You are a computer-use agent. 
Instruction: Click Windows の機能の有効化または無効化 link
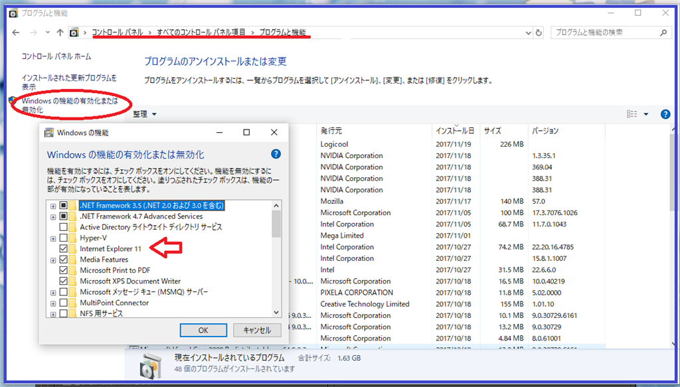click(x=70, y=106)
